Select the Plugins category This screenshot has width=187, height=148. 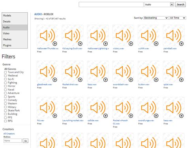click(x=15, y=45)
